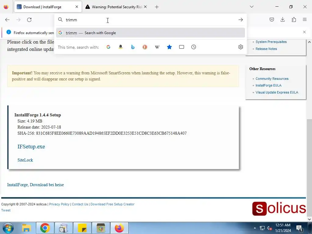The image size is (312, 234).
Task: Click the 'Release date: 2023-07-18' text
Action: 39,127
